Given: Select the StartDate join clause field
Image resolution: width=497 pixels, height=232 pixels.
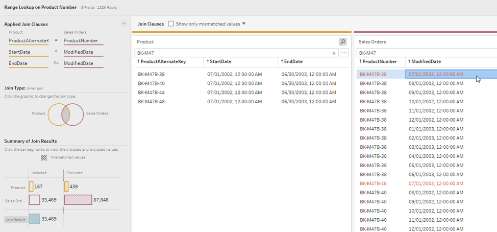Looking at the screenshot, I should [x=28, y=52].
